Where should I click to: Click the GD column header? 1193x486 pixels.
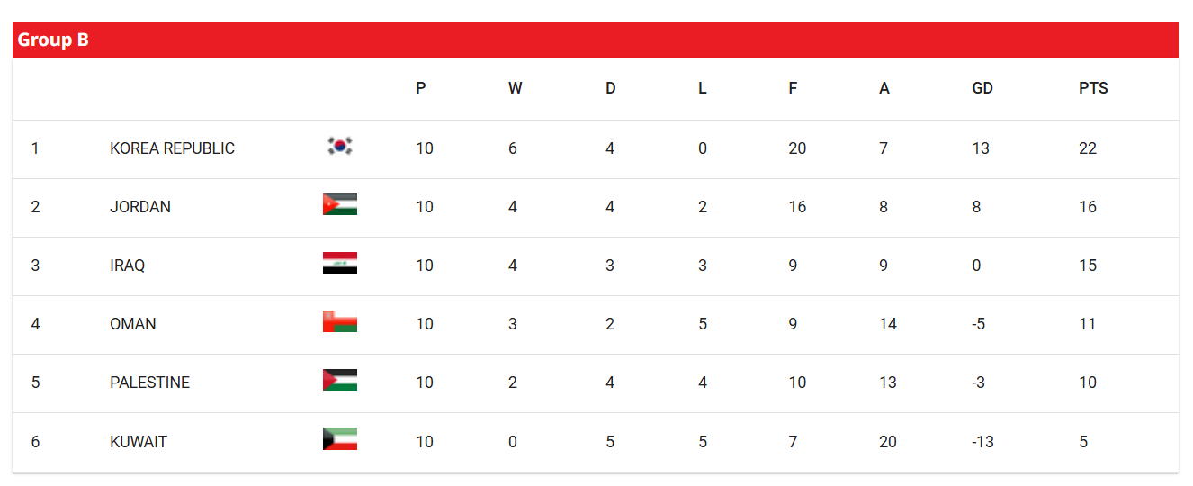pyautogui.click(x=982, y=88)
